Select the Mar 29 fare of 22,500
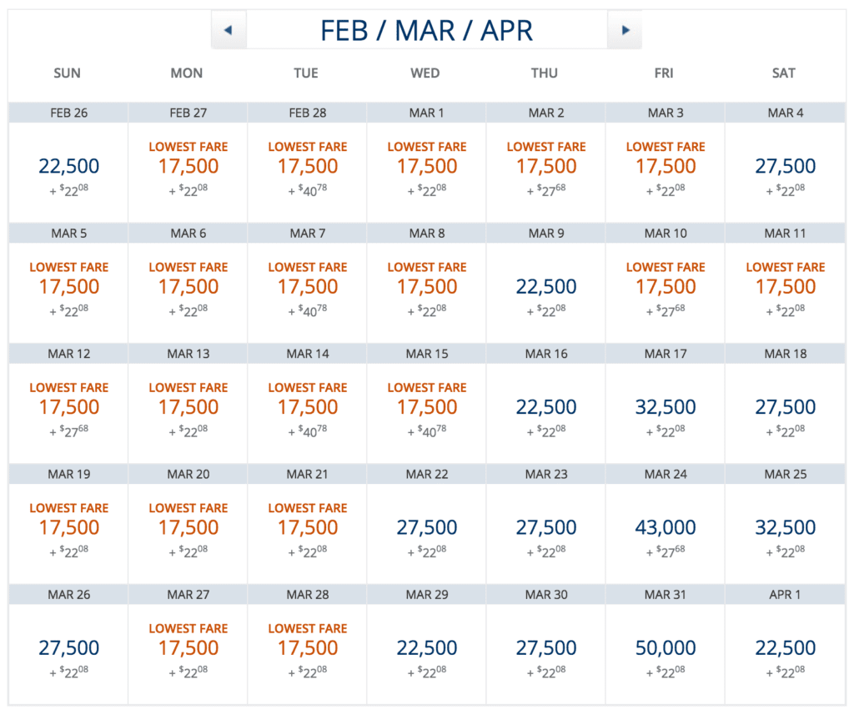854x715 pixels. (x=426, y=647)
